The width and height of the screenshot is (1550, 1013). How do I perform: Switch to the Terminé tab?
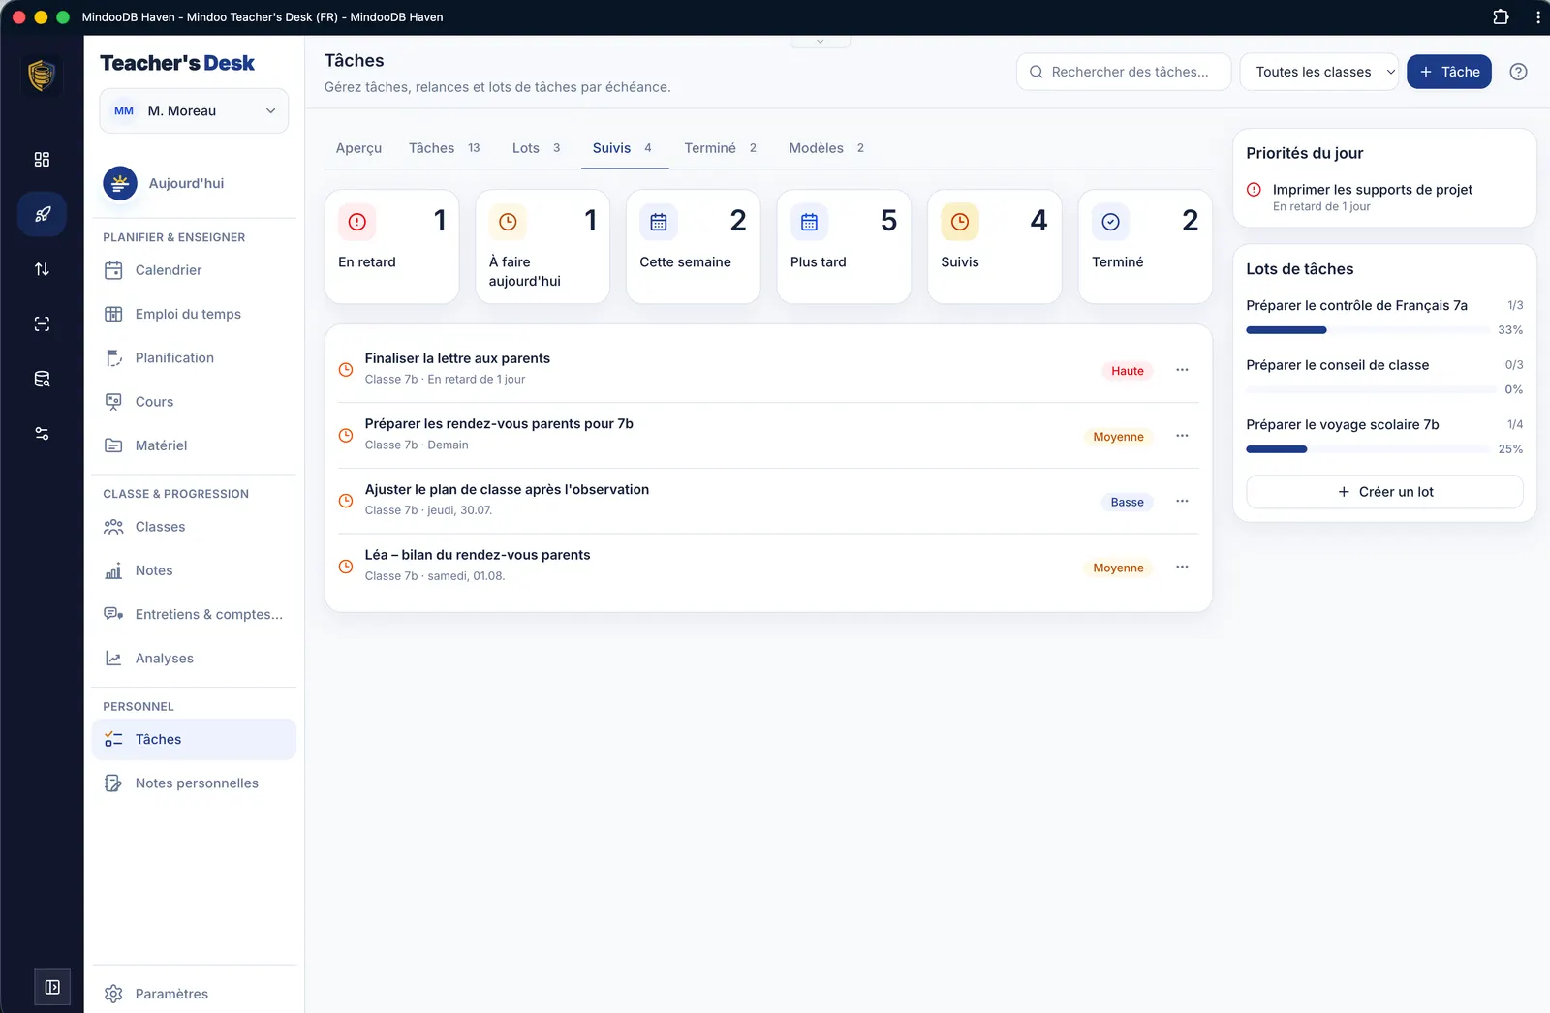point(720,148)
